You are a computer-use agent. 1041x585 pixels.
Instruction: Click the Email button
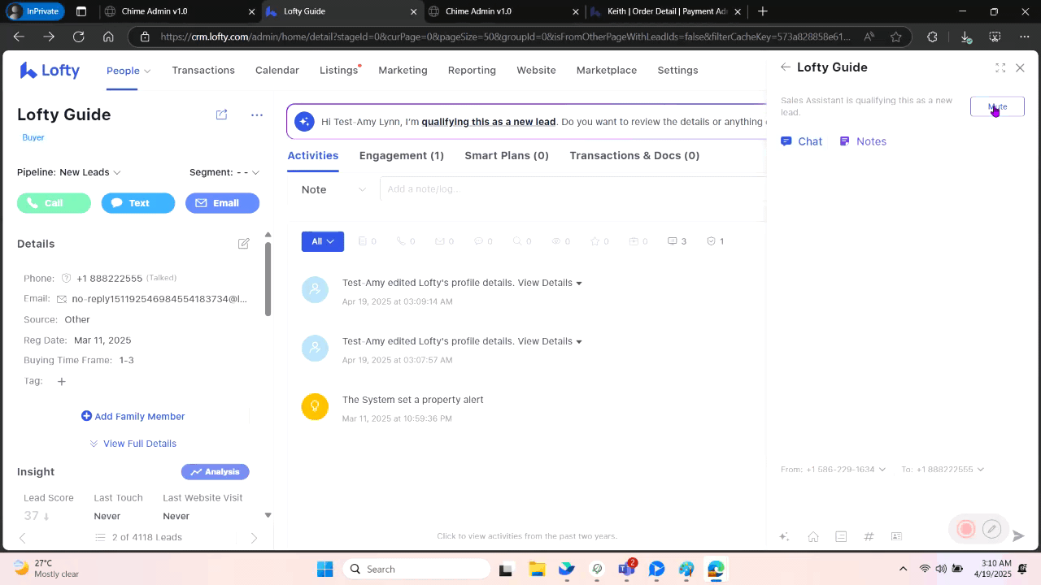click(x=222, y=203)
